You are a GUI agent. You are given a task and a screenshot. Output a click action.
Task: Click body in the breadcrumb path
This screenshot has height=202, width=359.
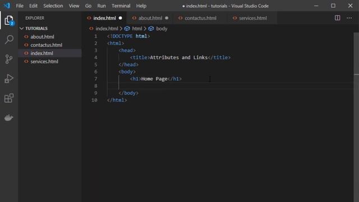(162, 29)
